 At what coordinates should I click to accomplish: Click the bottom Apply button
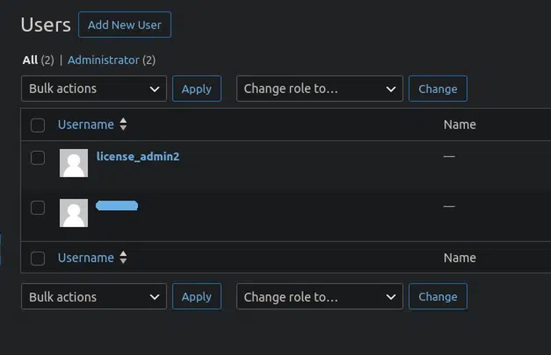coord(196,297)
